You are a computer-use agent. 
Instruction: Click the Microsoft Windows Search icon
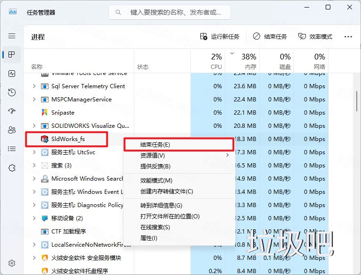44,179
